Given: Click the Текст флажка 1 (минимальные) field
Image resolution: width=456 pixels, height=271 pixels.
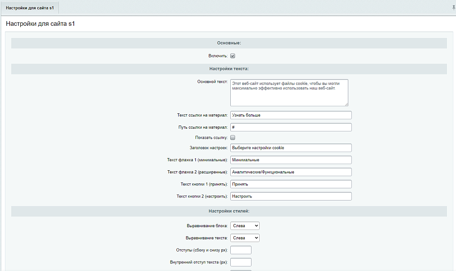Looking at the screenshot, I should pyautogui.click(x=291, y=160).
